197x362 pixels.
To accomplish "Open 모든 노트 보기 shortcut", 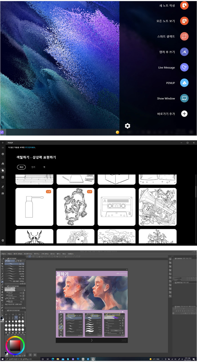I will (184, 21).
